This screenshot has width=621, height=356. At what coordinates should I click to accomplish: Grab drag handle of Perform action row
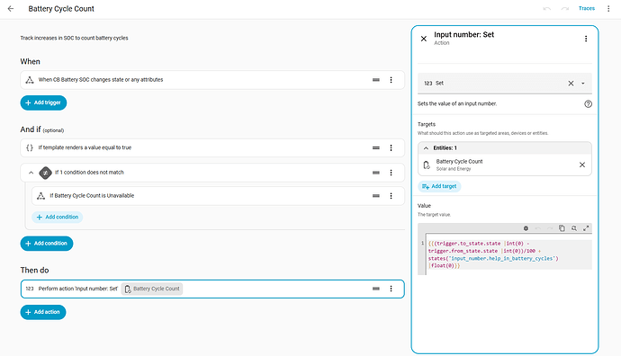click(x=376, y=289)
